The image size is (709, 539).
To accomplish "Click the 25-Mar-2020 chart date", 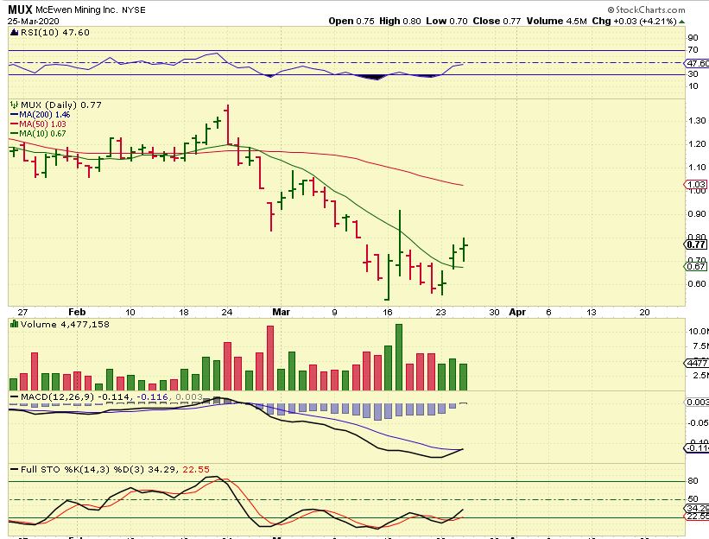I will pos(33,22).
